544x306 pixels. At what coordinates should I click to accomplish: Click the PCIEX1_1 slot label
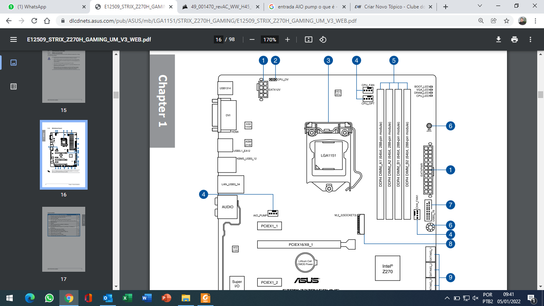269,226
